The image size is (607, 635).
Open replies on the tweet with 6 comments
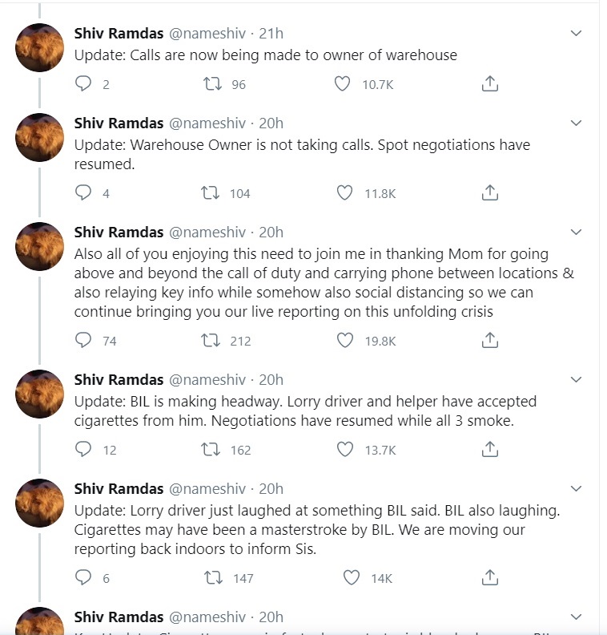[x=83, y=577]
